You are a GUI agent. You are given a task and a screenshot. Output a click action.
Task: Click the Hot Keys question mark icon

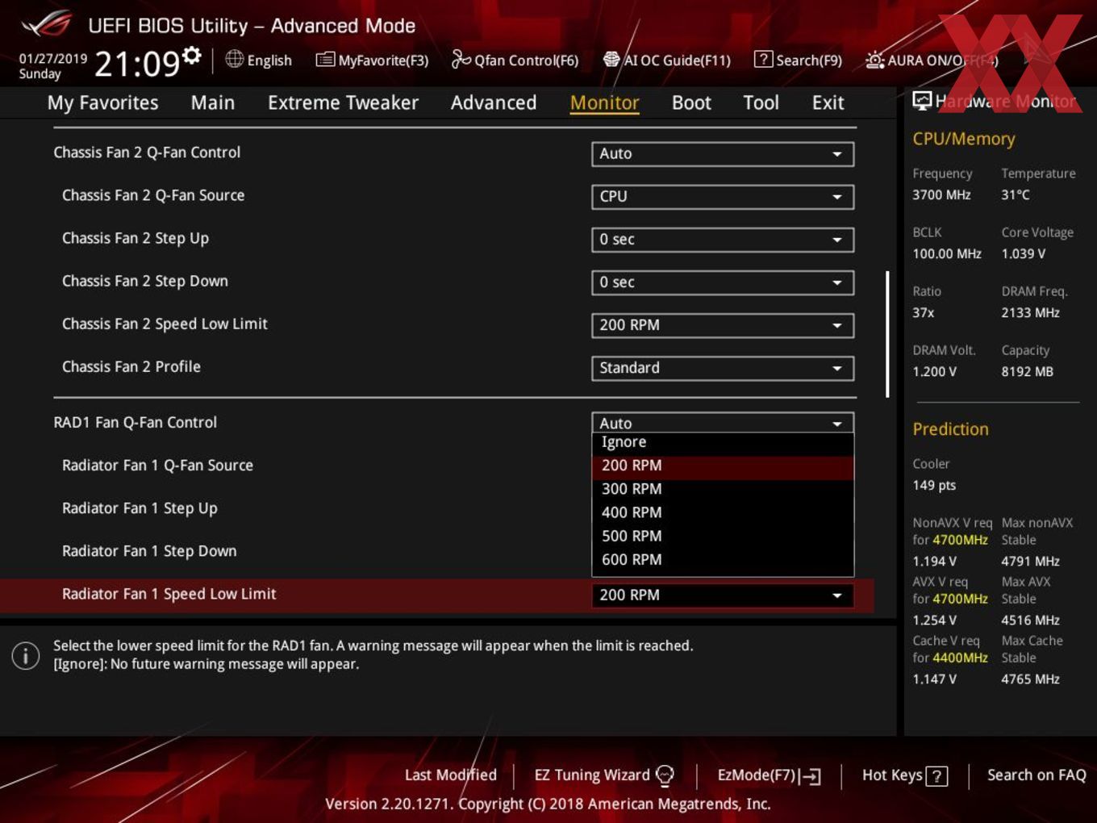(x=936, y=776)
